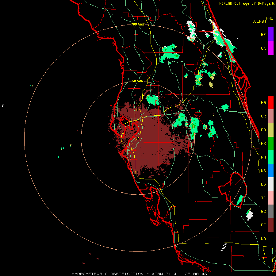This screenshot has height=276, width=276.
Task: Pick the brown BI biological swatch
Action: 271,225
